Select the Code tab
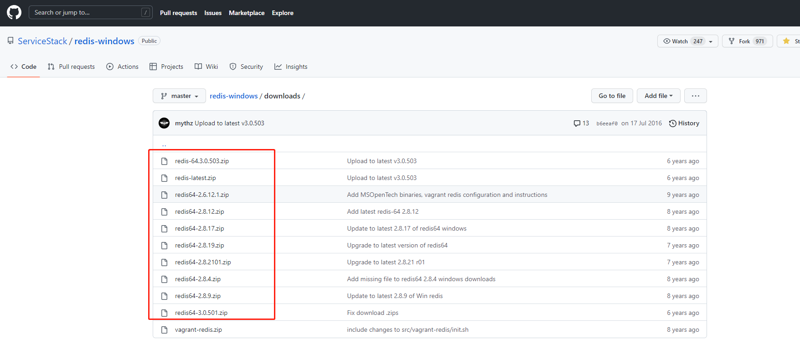 [23, 67]
